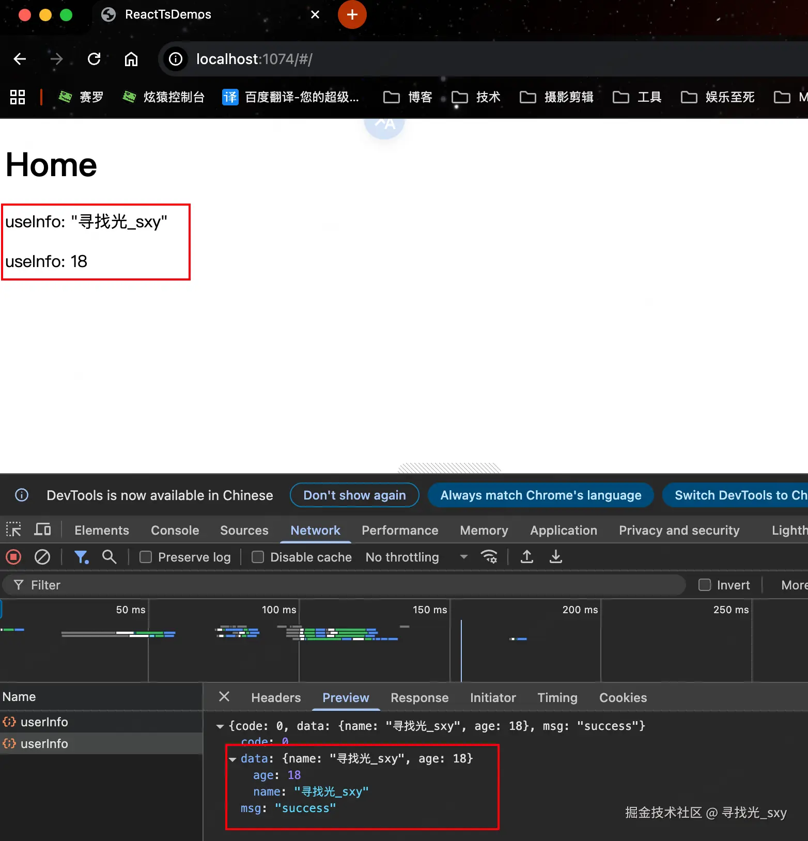The width and height of the screenshot is (808, 841).
Task: Select the second userInfo request
Action: tap(101, 743)
